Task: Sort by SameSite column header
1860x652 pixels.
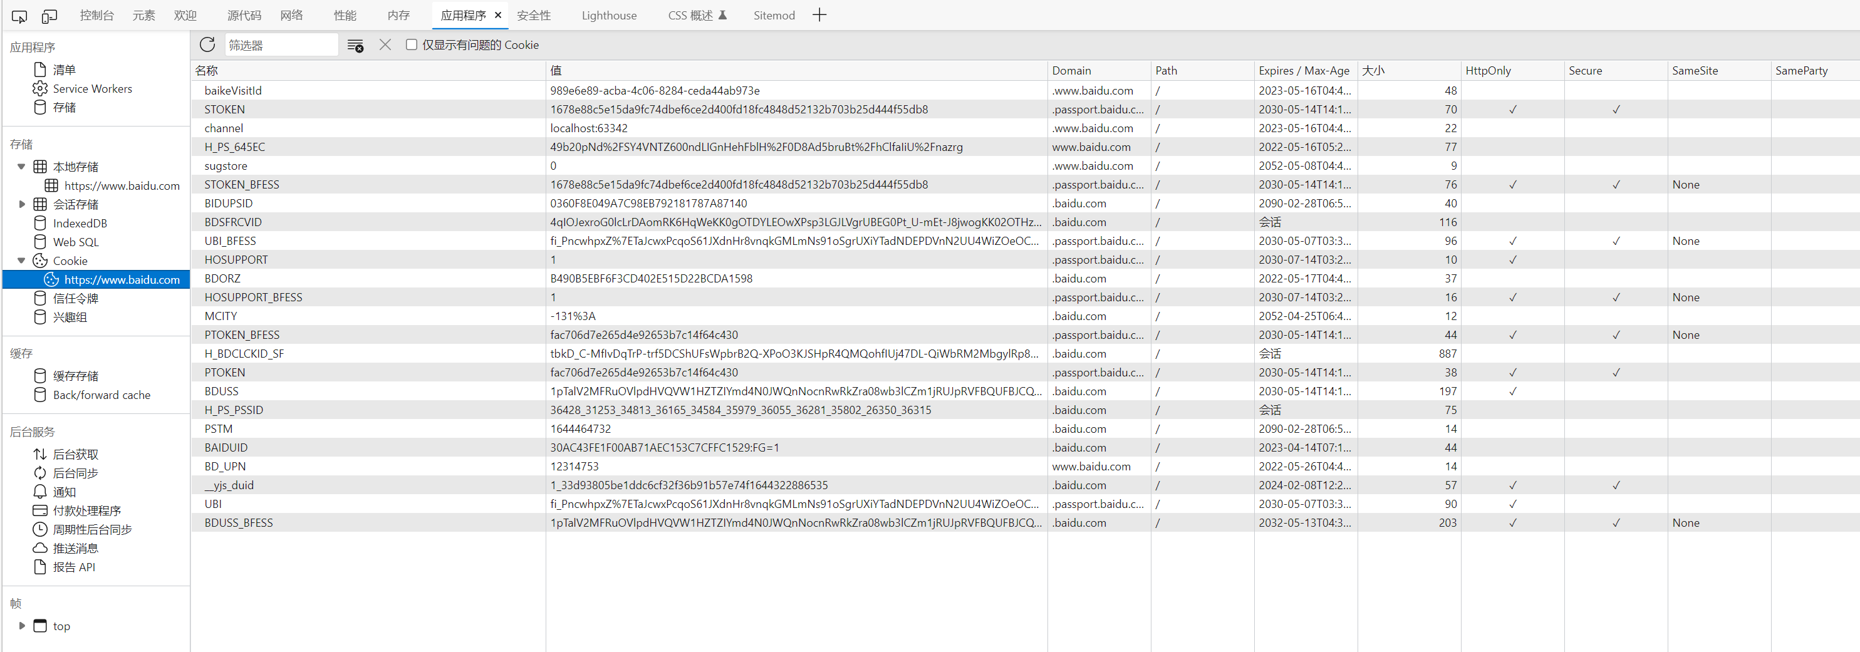Action: (x=1718, y=70)
